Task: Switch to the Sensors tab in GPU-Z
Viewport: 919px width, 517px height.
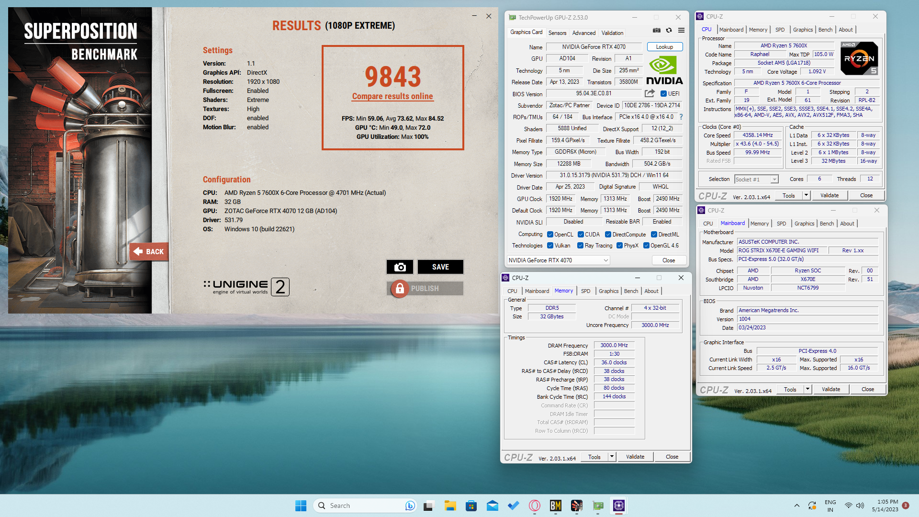Action: point(557,33)
